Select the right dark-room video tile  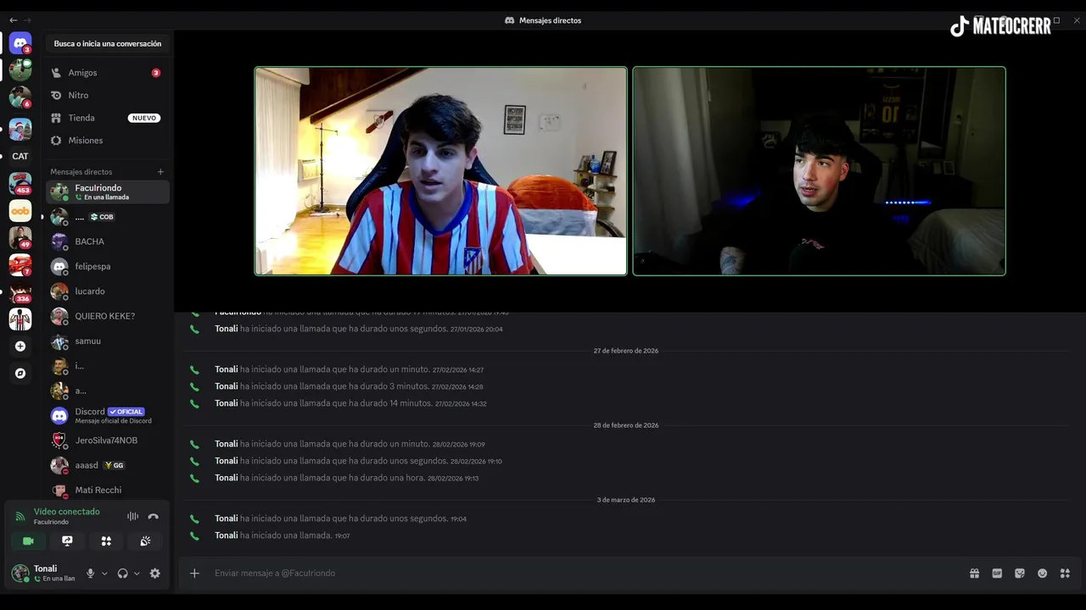[x=820, y=171]
